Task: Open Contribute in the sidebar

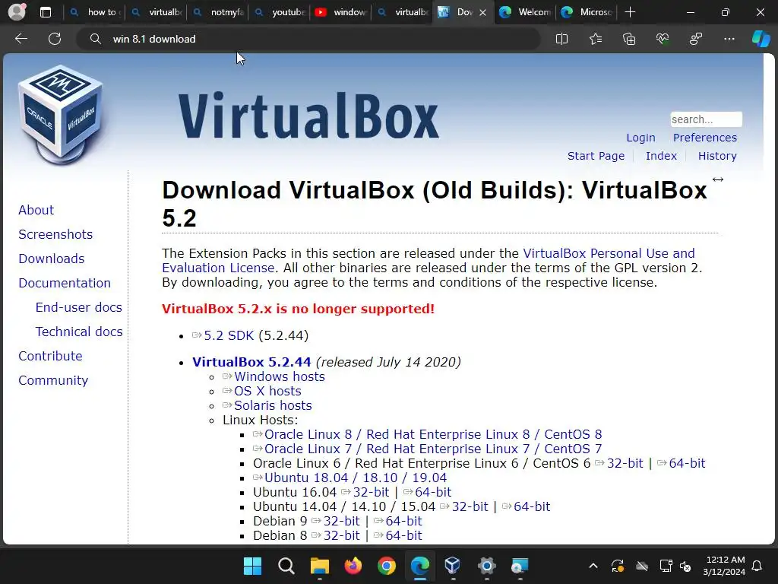Action: point(51,356)
